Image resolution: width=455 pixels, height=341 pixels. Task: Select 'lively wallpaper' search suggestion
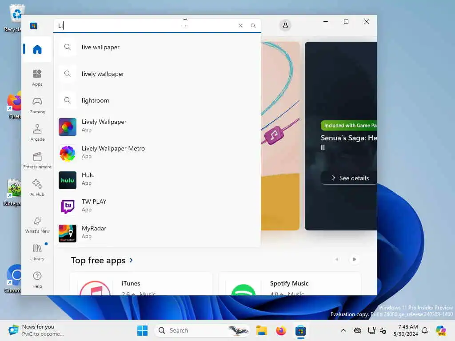(x=157, y=74)
